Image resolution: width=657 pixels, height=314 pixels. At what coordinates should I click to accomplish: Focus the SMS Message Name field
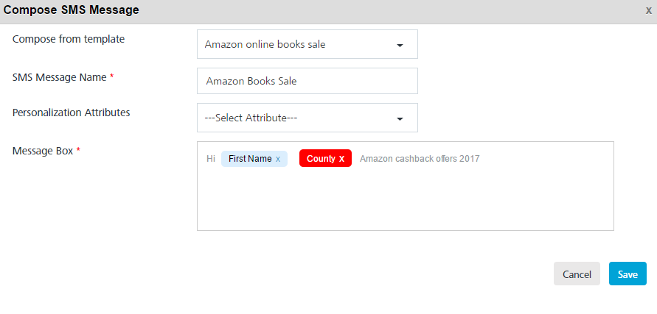(307, 81)
